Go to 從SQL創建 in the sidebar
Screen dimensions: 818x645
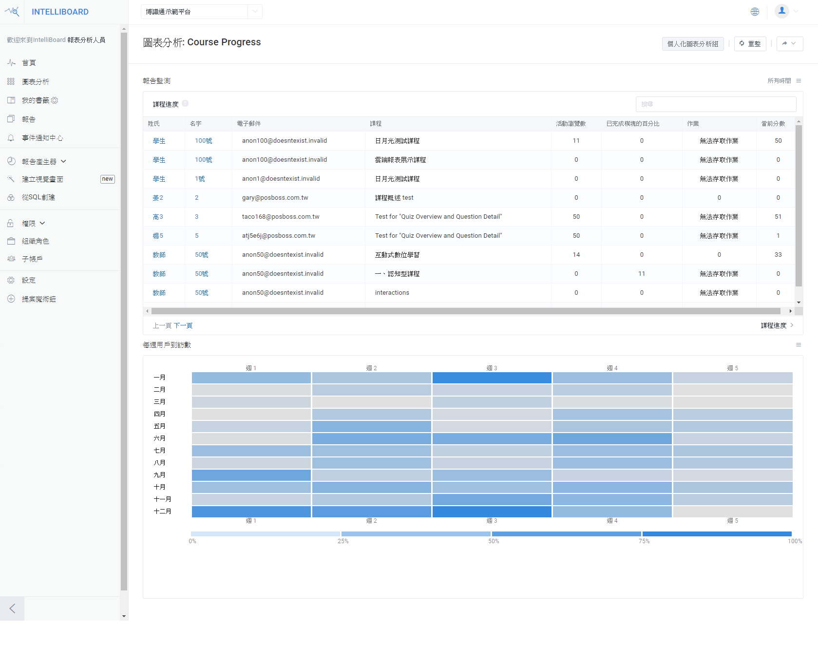click(38, 197)
